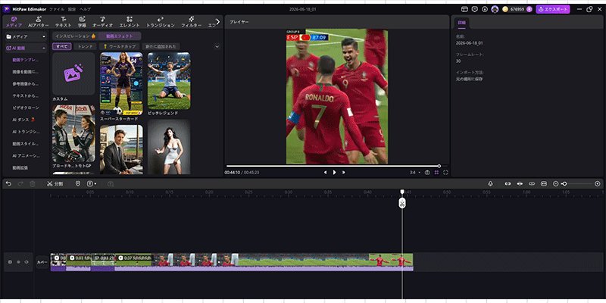Open the feedback message icon
This screenshot has width=606, height=303.
click(x=475, y=9)
